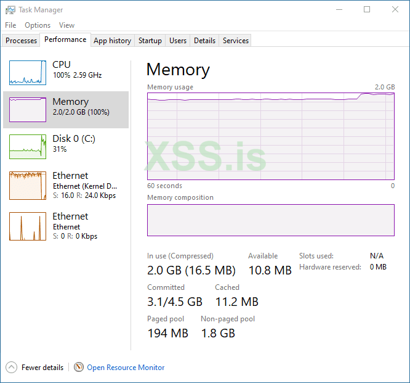Select the Disk 0 (C:) graph thumbnail

tap(28, 147)
